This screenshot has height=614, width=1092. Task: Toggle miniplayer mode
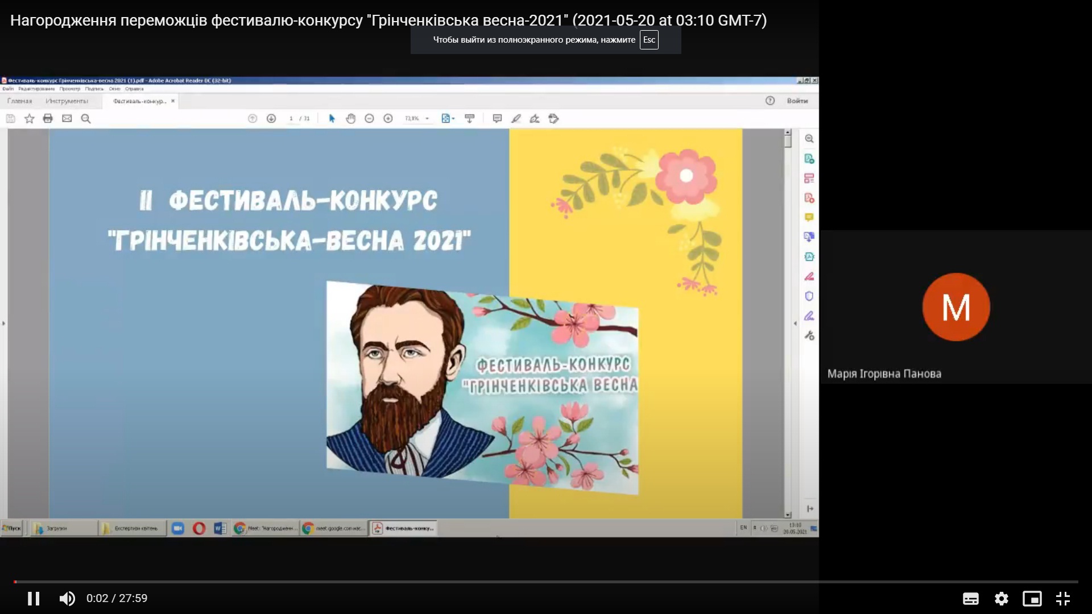coord(1032,598)
